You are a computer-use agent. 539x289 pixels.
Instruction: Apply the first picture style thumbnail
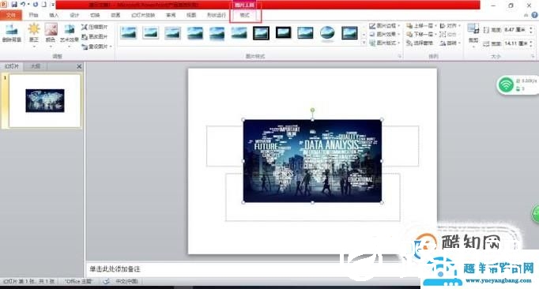point(129,32)
